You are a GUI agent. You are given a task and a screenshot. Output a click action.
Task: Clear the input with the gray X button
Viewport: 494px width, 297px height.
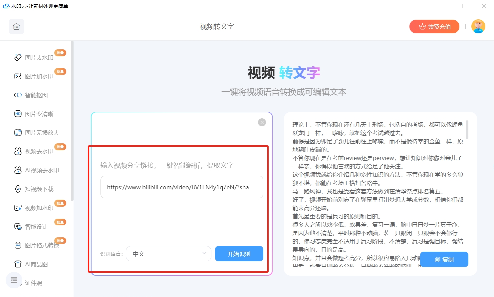pyautogui.click(x=262, y=122)
